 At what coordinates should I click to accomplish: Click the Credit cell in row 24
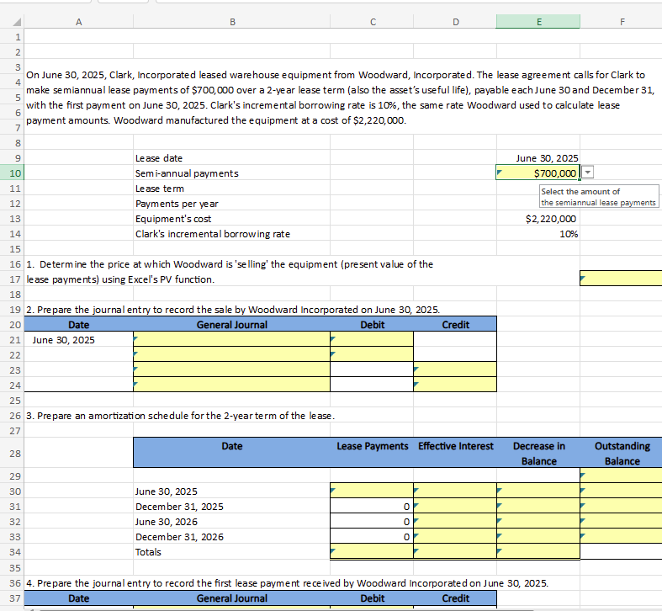click(x=455, y=385)
